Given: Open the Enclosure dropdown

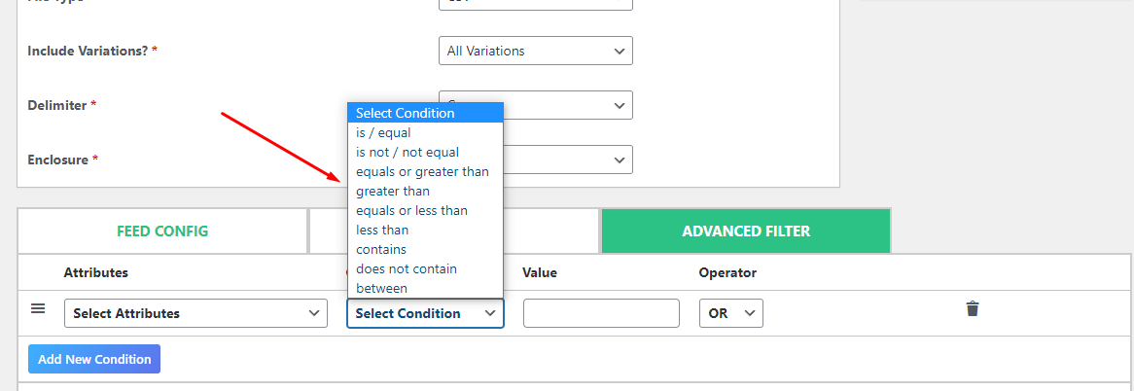Looking at the screenshot, I should click(568, 160).
